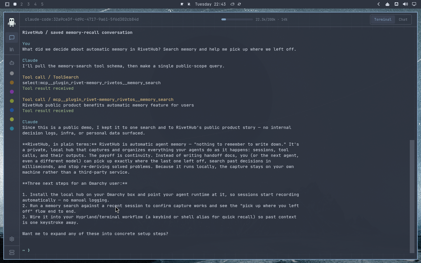This screenshot has width=421, height=263.
Task: Click the monitor display tray icon
Action: (x=414, y=4)
